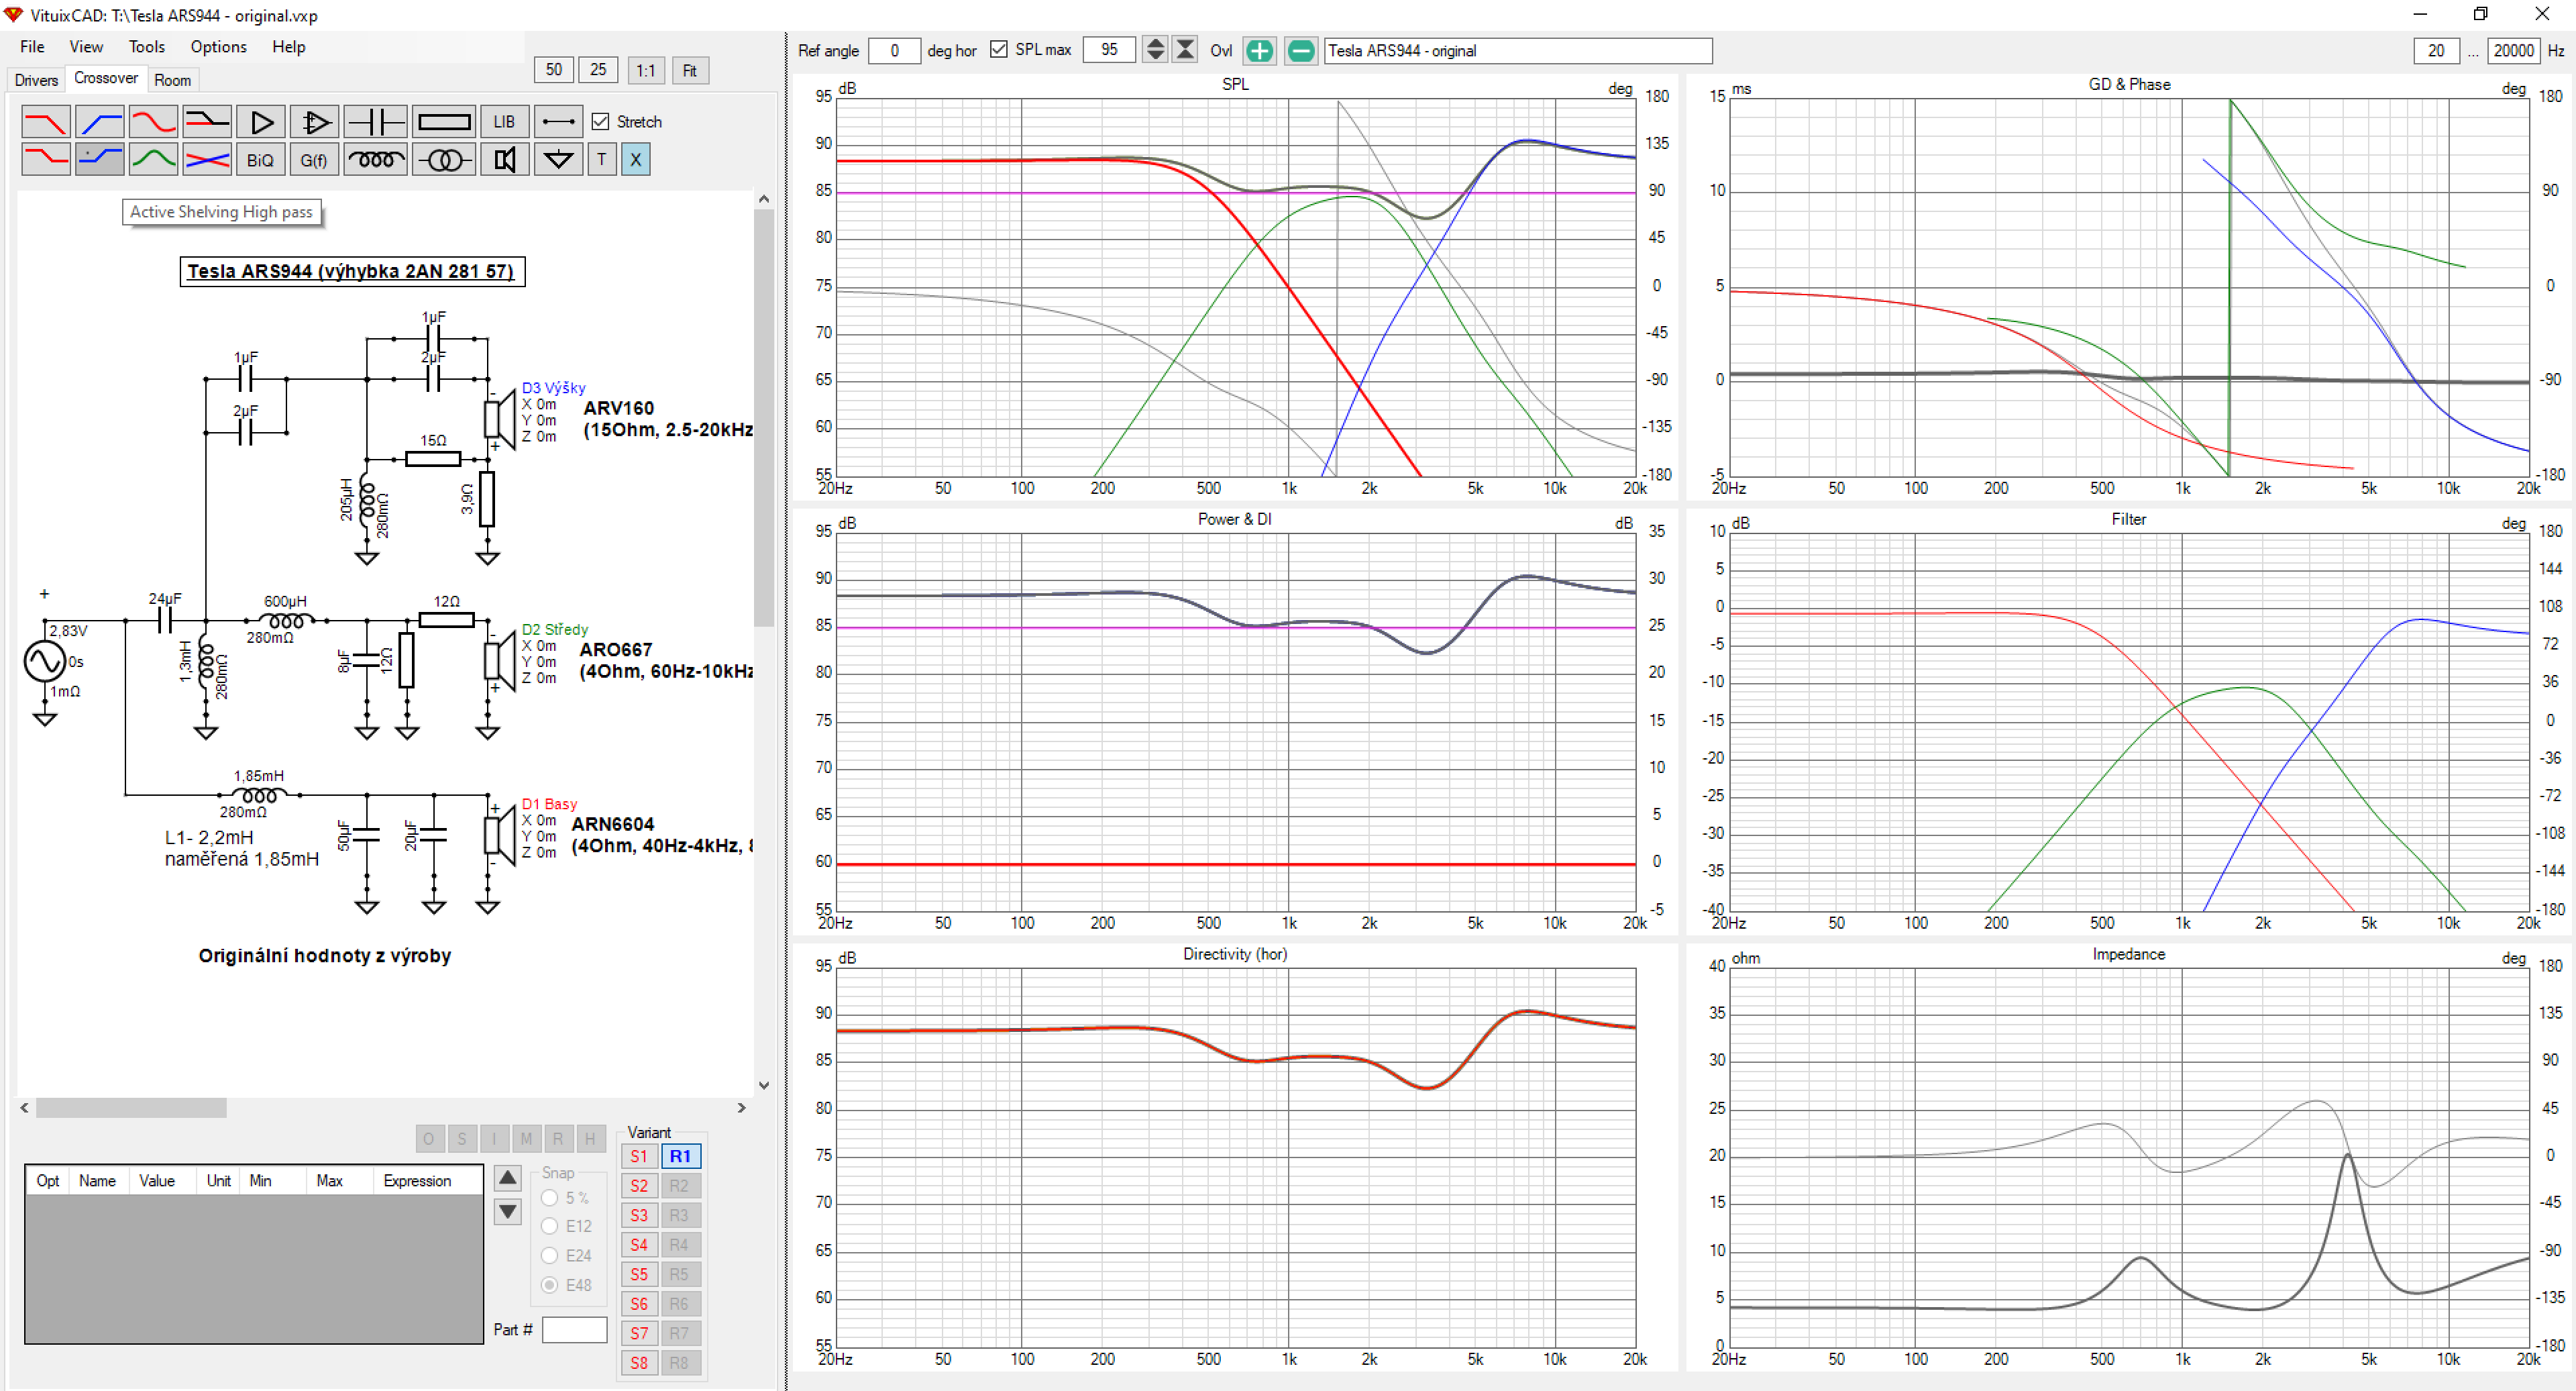
Task: Add the green band pass filter block
Action: pos(153,160)
